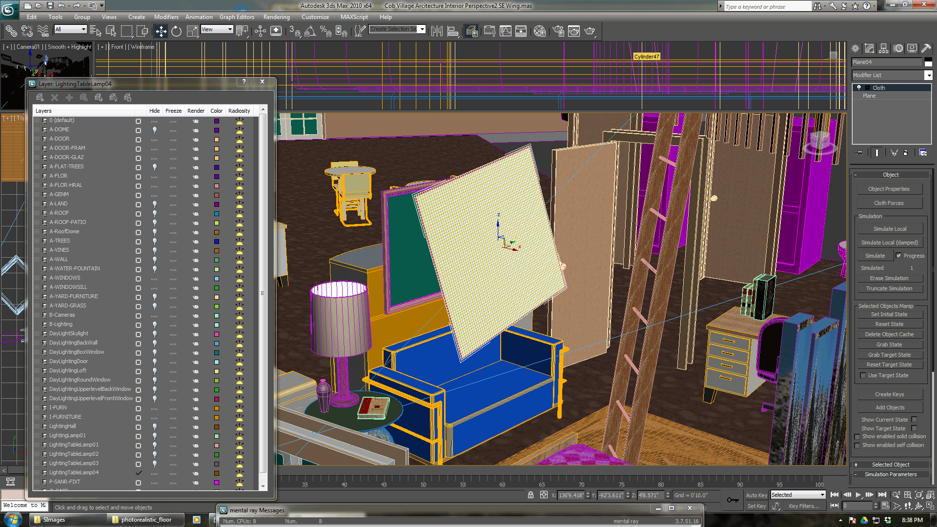Open the Customize menu

tap(315, 17)
